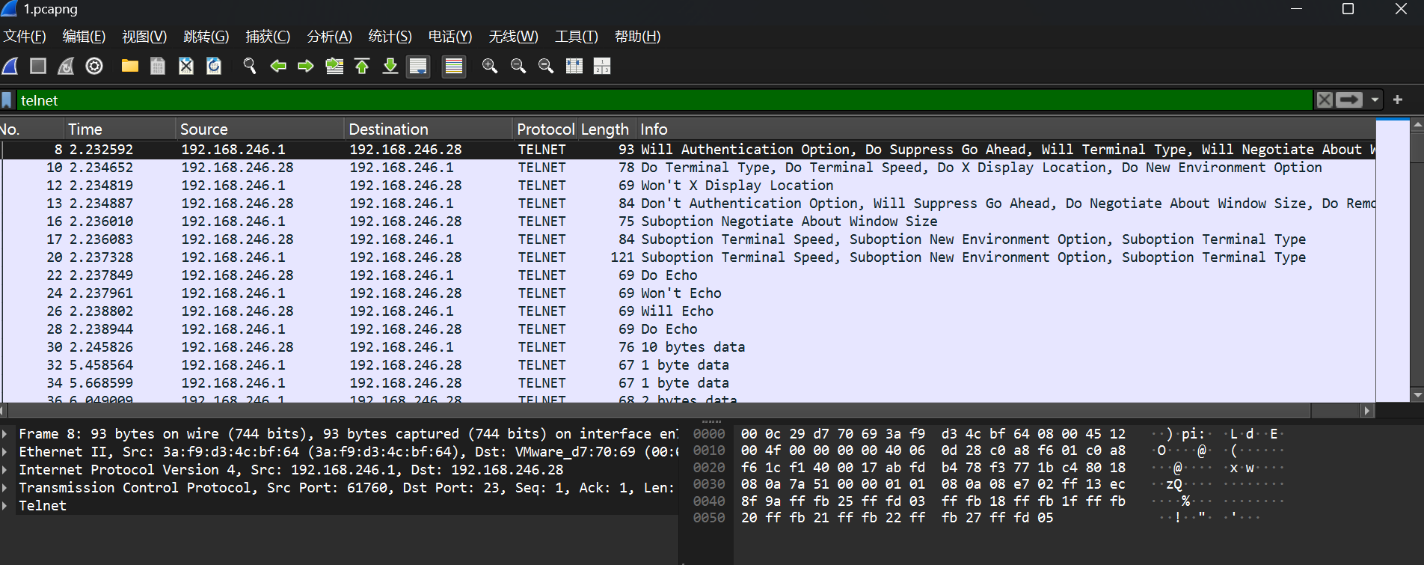Select packet 12 'Won't X Display Location'
This screenshot has height=565, width=1424.
point(688,186)
